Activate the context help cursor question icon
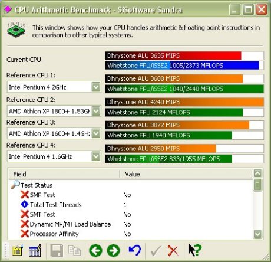 [195, 250]
